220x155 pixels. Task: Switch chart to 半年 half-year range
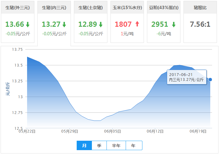116,146
